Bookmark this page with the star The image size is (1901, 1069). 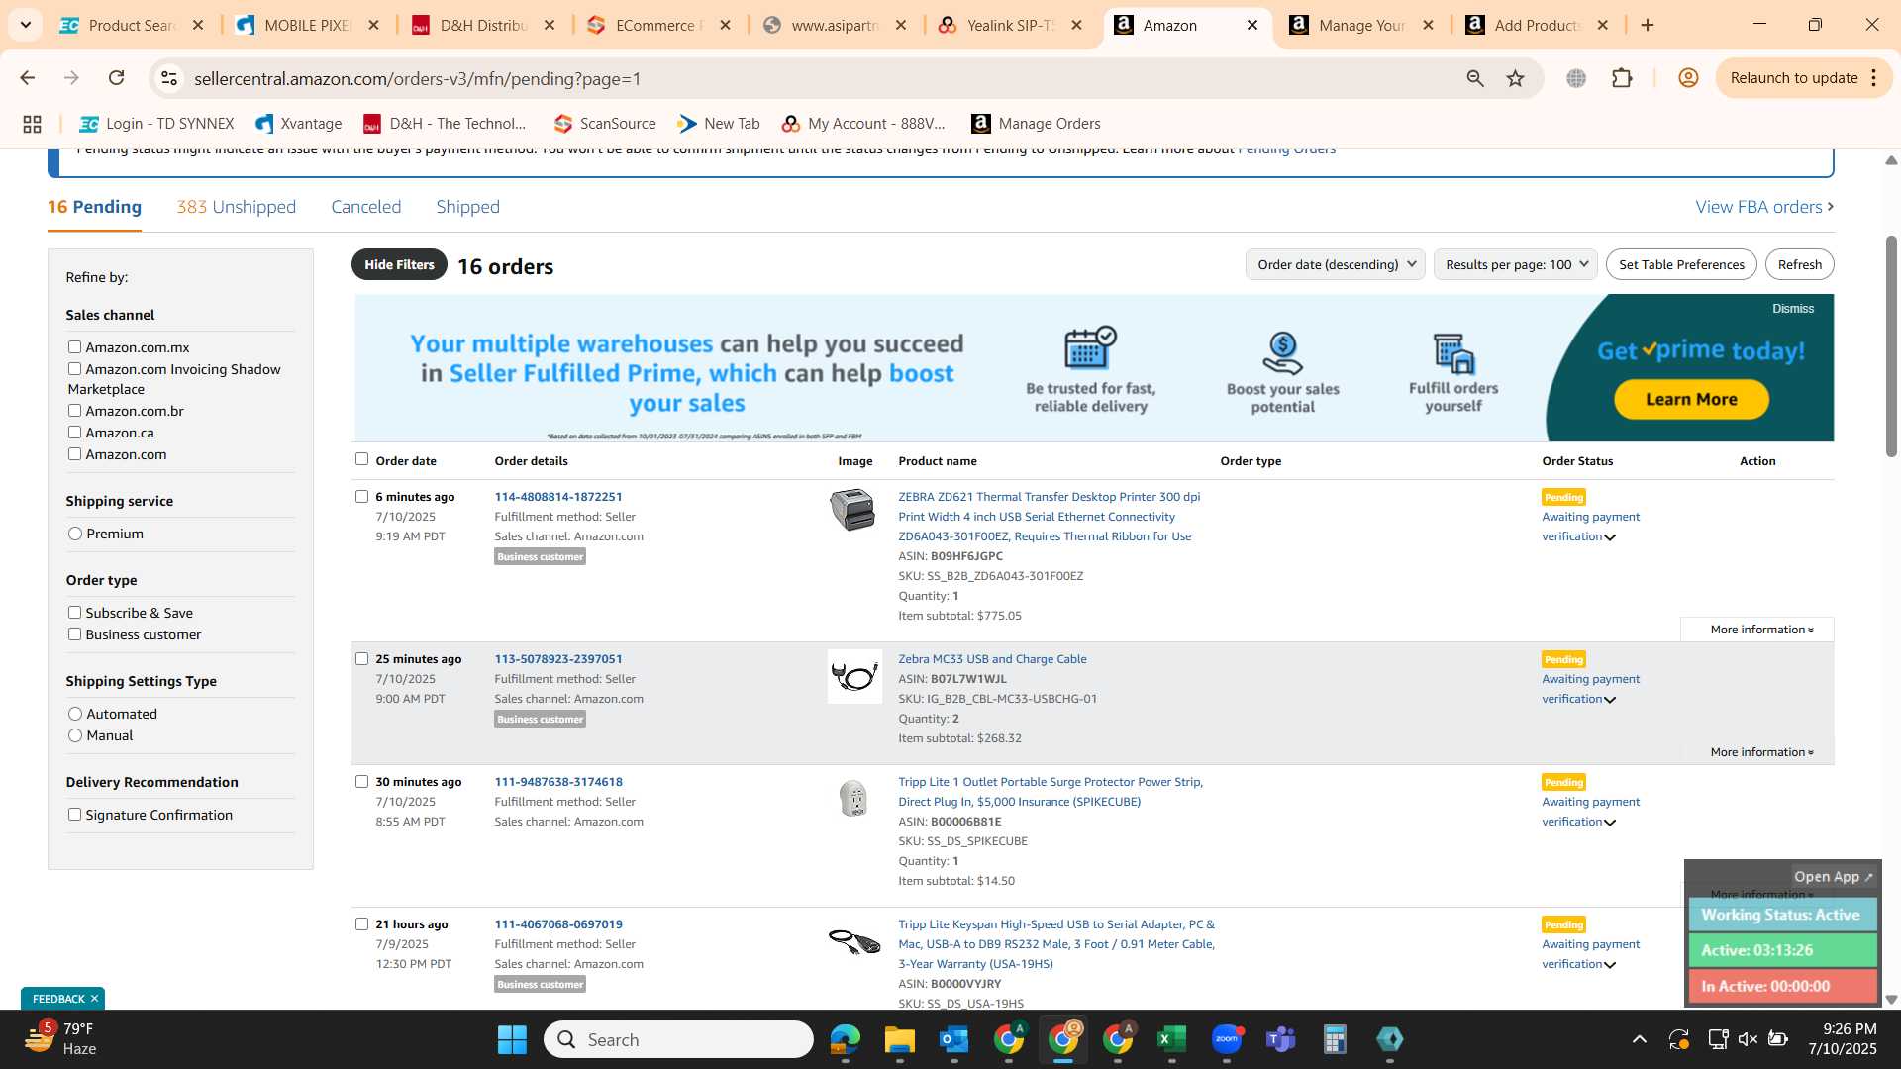coord(1515,78)
